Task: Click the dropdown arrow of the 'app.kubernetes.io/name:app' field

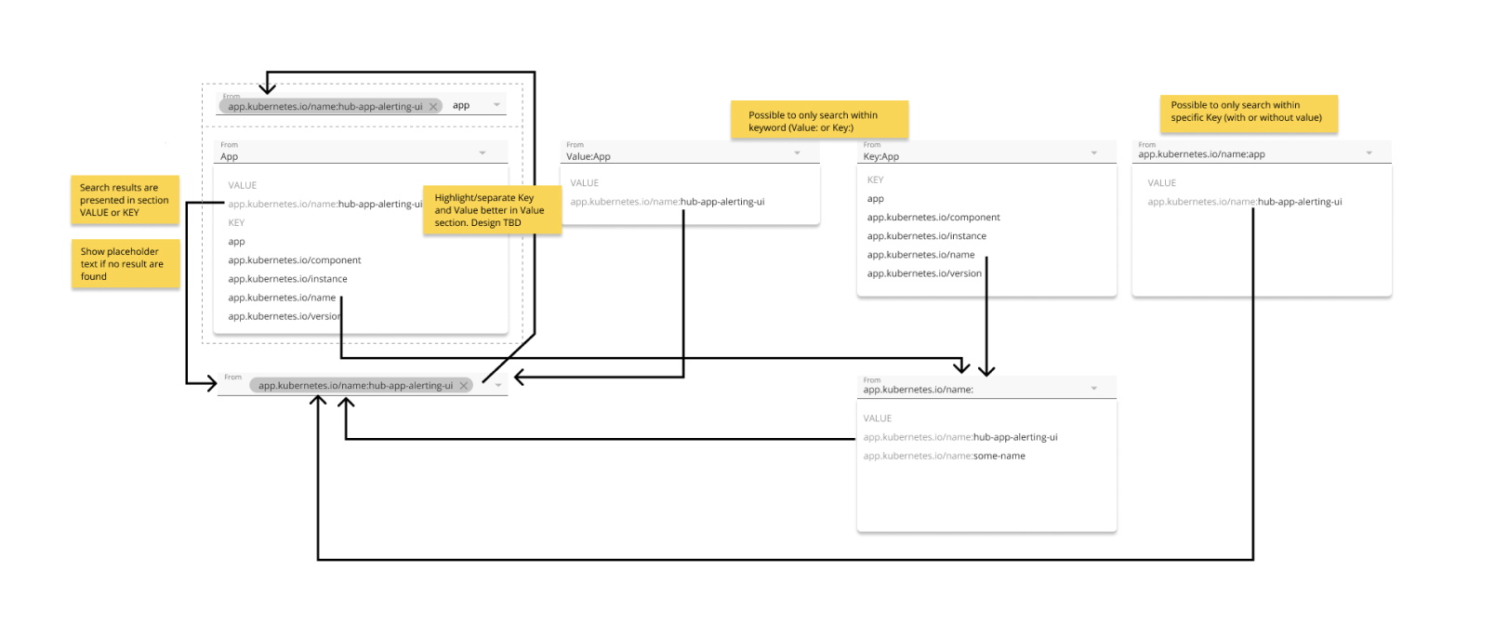Action: click(x=1369, y=153)
